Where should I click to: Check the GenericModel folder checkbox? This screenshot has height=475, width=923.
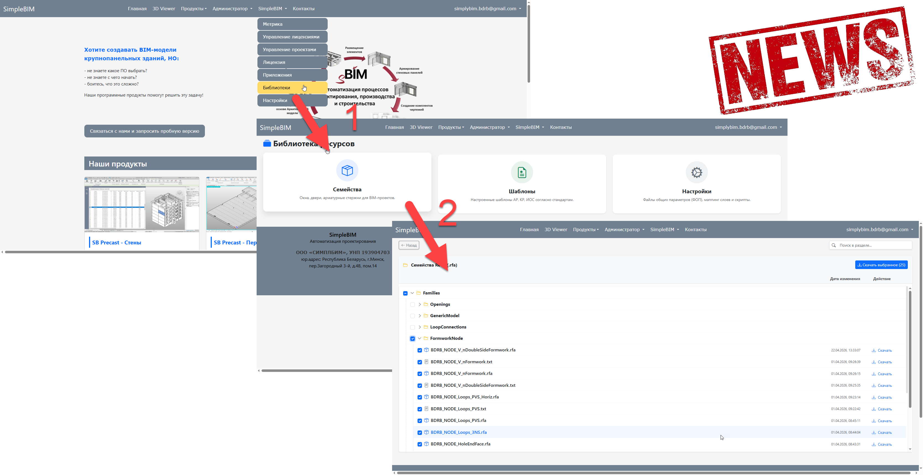pos(412,316)
